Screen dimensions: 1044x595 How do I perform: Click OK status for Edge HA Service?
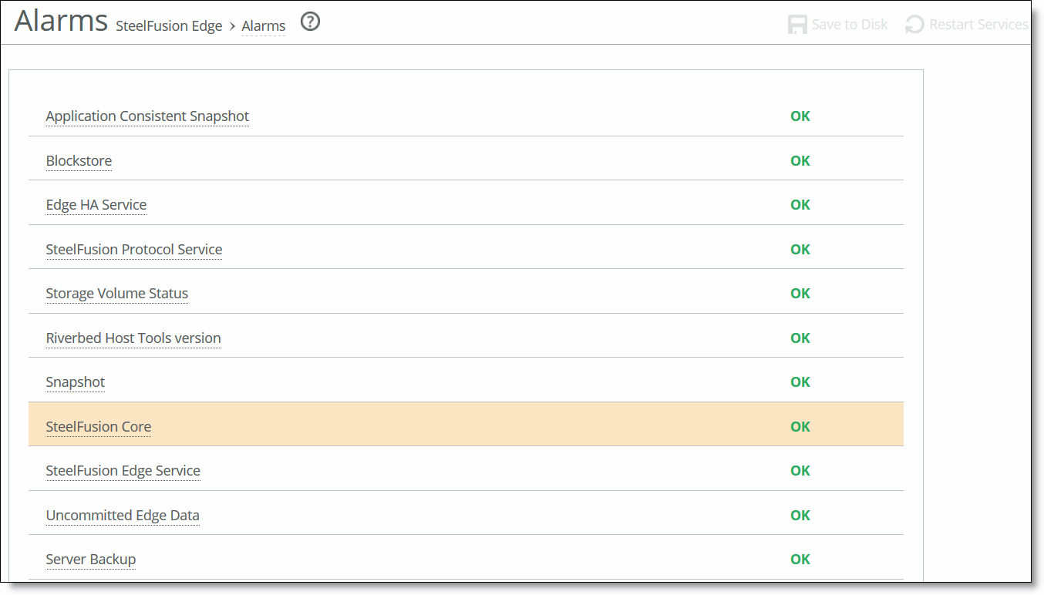pos(800,205)
